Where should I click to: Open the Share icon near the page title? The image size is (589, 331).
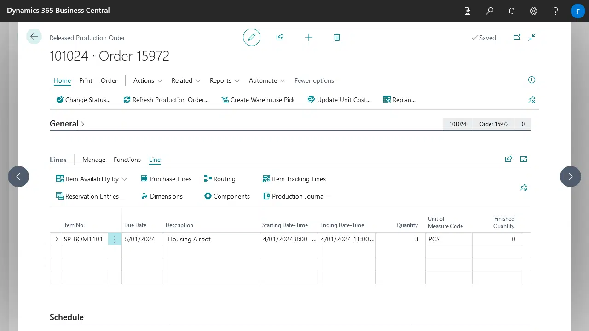coord(280,37)
